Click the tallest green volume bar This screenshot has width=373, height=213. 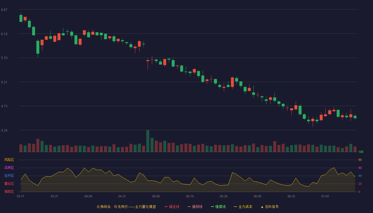tap(148, 141)
